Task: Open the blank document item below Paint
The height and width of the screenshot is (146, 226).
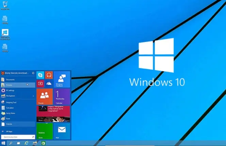Action: tap(18, 124)
